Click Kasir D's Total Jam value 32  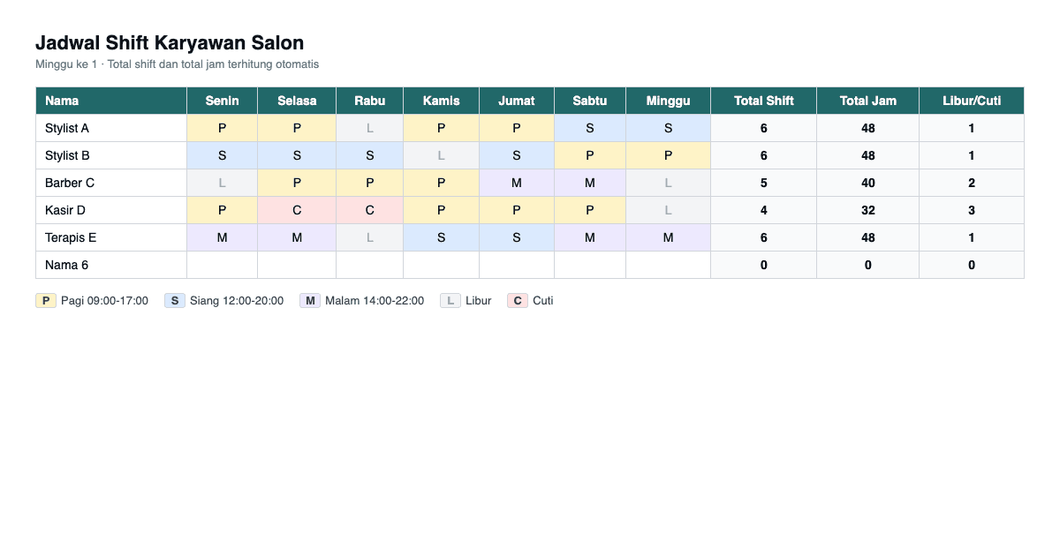pos(867,210)
